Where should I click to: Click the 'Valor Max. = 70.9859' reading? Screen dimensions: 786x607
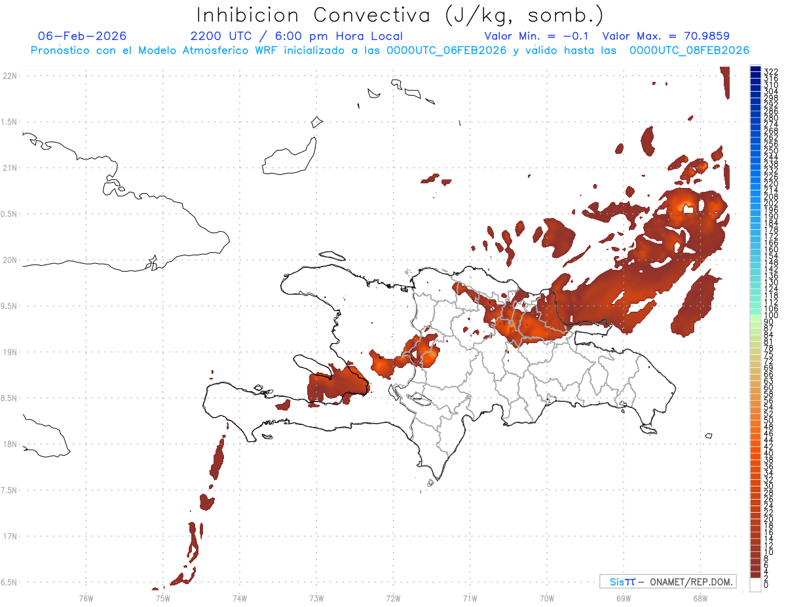(666, 37)
